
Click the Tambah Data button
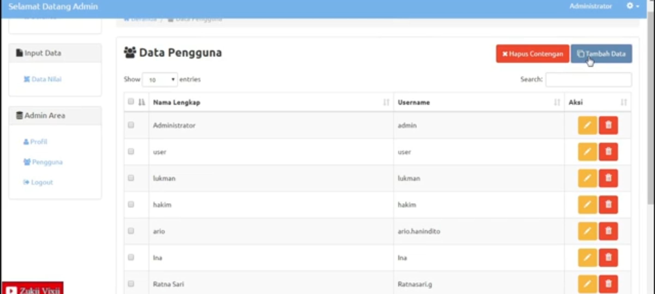pos(601,54)
